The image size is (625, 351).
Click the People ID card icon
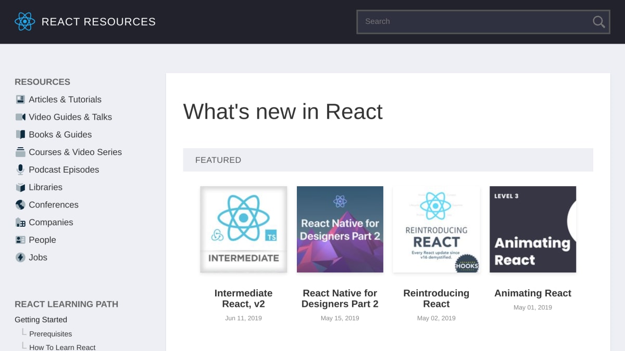(20, 240)
